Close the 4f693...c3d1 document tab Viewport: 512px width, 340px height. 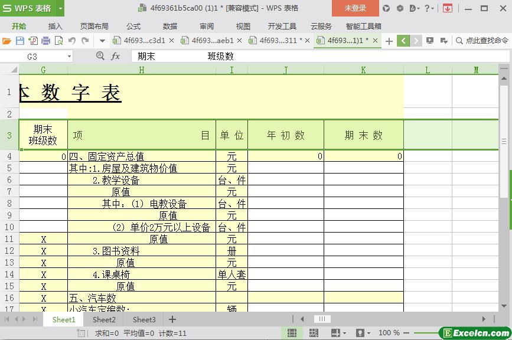[x=172, y=41]
